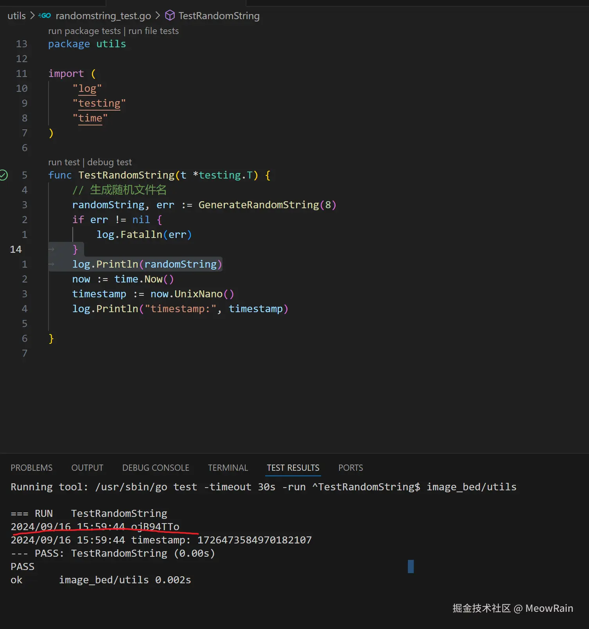Select the TEST RESULTS tab
Screen dimensions: 589x629
tap(293, 468)
